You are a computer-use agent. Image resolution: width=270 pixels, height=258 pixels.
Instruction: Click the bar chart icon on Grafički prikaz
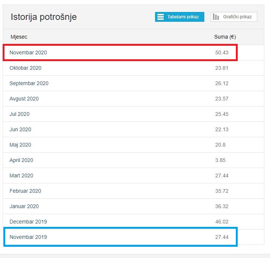pos(216,17)
